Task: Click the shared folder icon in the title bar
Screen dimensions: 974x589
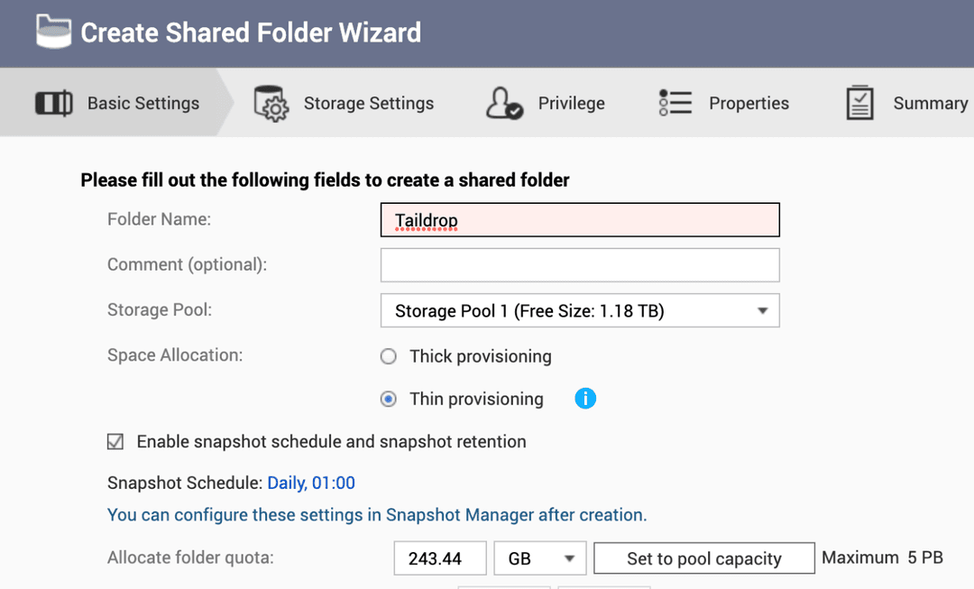Action: (52, 32)
